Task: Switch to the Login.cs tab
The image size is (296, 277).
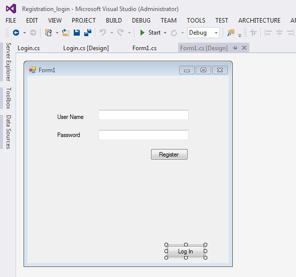Action: pyautogui.click(x=29, y=48)
